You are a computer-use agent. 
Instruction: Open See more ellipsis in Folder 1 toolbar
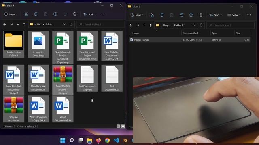pos(103,14)
